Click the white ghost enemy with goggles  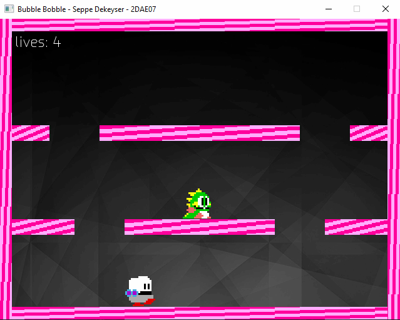point(140,291)
